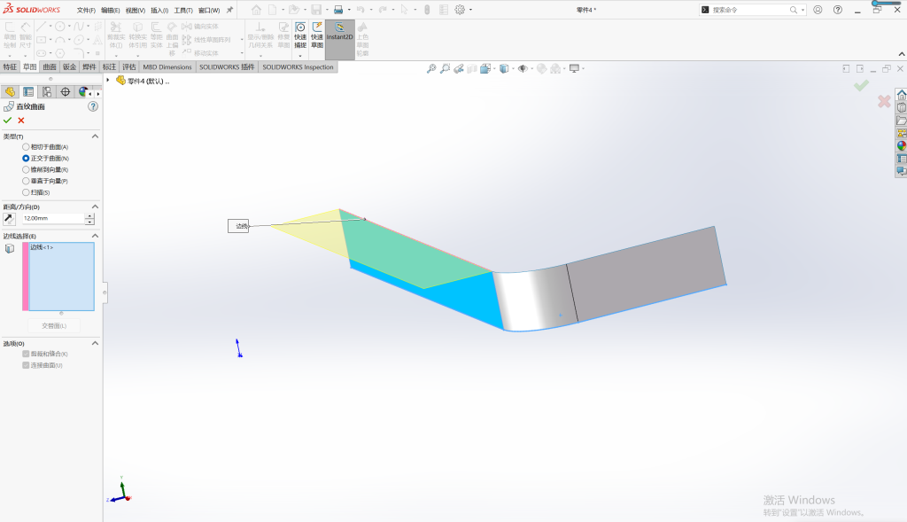Screen dimensions: 907x522
Task: Click the reverse direction arrow button
Action: point(9,219)
